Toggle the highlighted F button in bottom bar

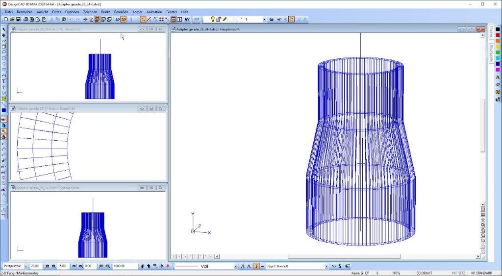click(256, 266)
